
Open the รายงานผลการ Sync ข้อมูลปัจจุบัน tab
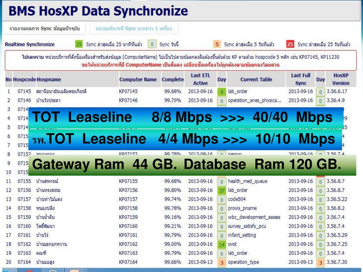pos(44,28)
